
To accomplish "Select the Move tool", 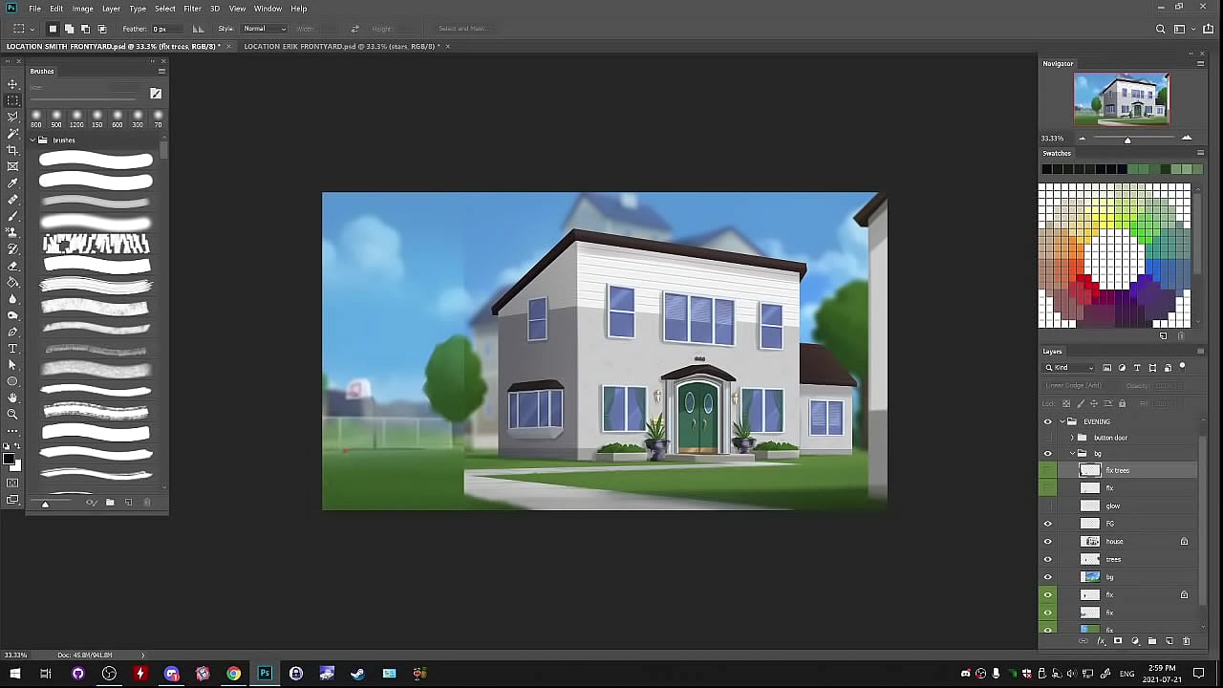I will 12,84.
